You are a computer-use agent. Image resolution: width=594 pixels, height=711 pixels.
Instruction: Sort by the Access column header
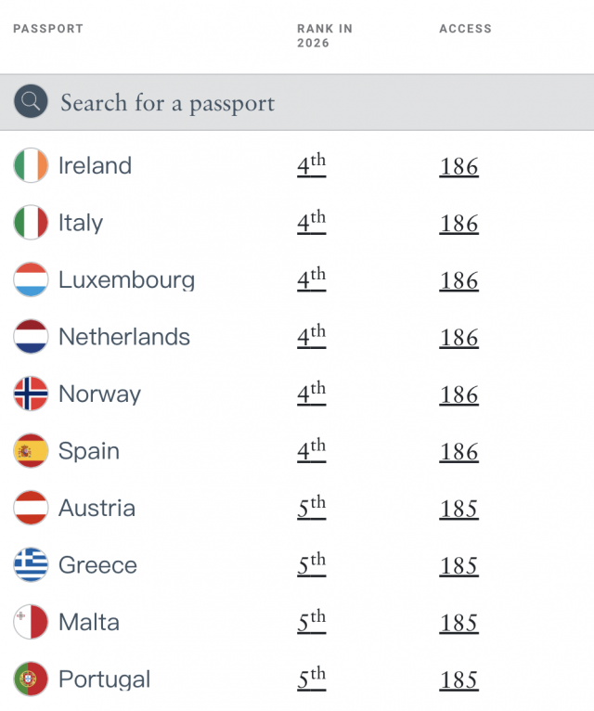465,29
